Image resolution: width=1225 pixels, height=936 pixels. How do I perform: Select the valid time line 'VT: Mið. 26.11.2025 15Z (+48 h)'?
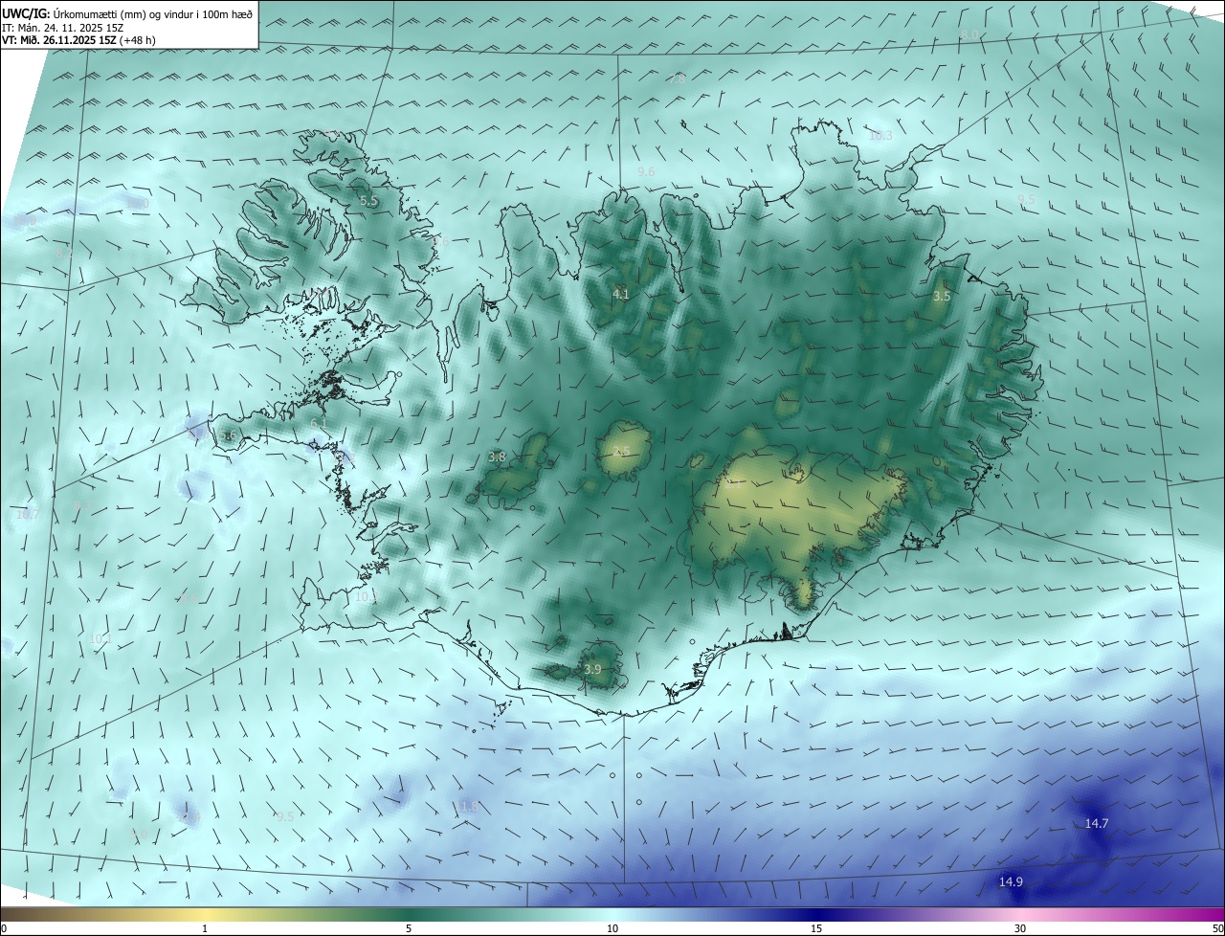click(x=78, y=40)
